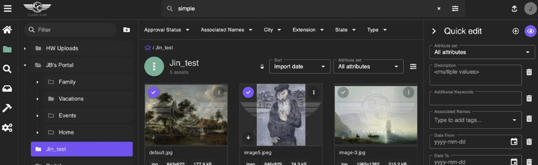This screenshot has width=538, height=165.
Task: Open the Associated Names filter dropdown
Action: [x=226, y=30]
